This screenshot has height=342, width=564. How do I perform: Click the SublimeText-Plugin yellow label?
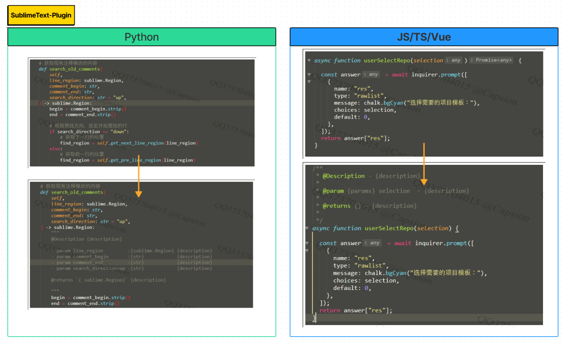click(41, 15)
